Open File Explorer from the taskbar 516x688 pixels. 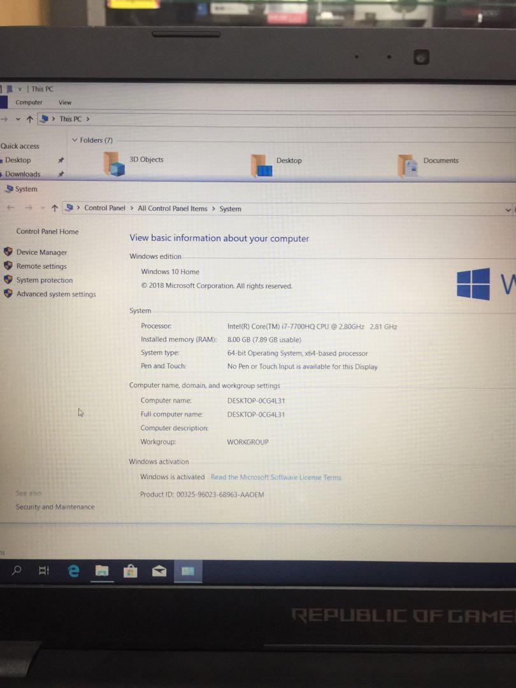102,571
